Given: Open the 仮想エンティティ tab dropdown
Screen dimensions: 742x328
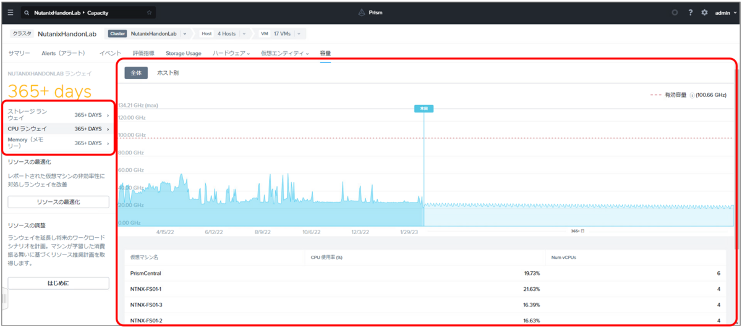Looking at the screenshot, I should click(284, 53).
